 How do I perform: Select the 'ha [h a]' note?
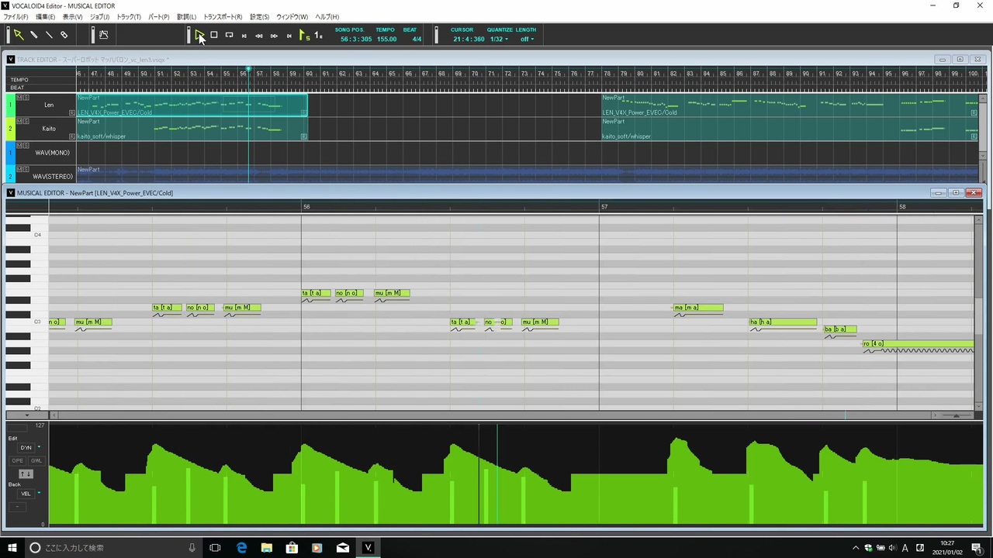coord(783,322)
